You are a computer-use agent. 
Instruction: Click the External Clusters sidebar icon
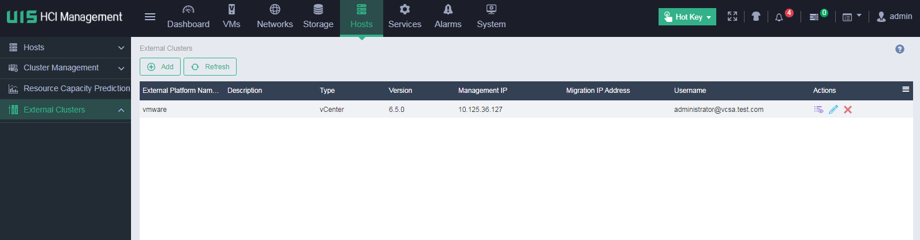click(x=13, y=110)
